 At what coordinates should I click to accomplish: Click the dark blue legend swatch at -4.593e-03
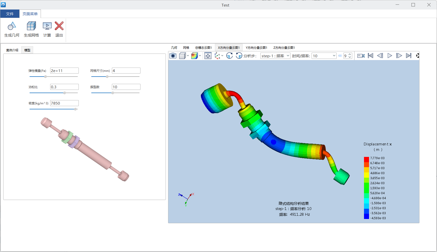(x=367, y=217)
